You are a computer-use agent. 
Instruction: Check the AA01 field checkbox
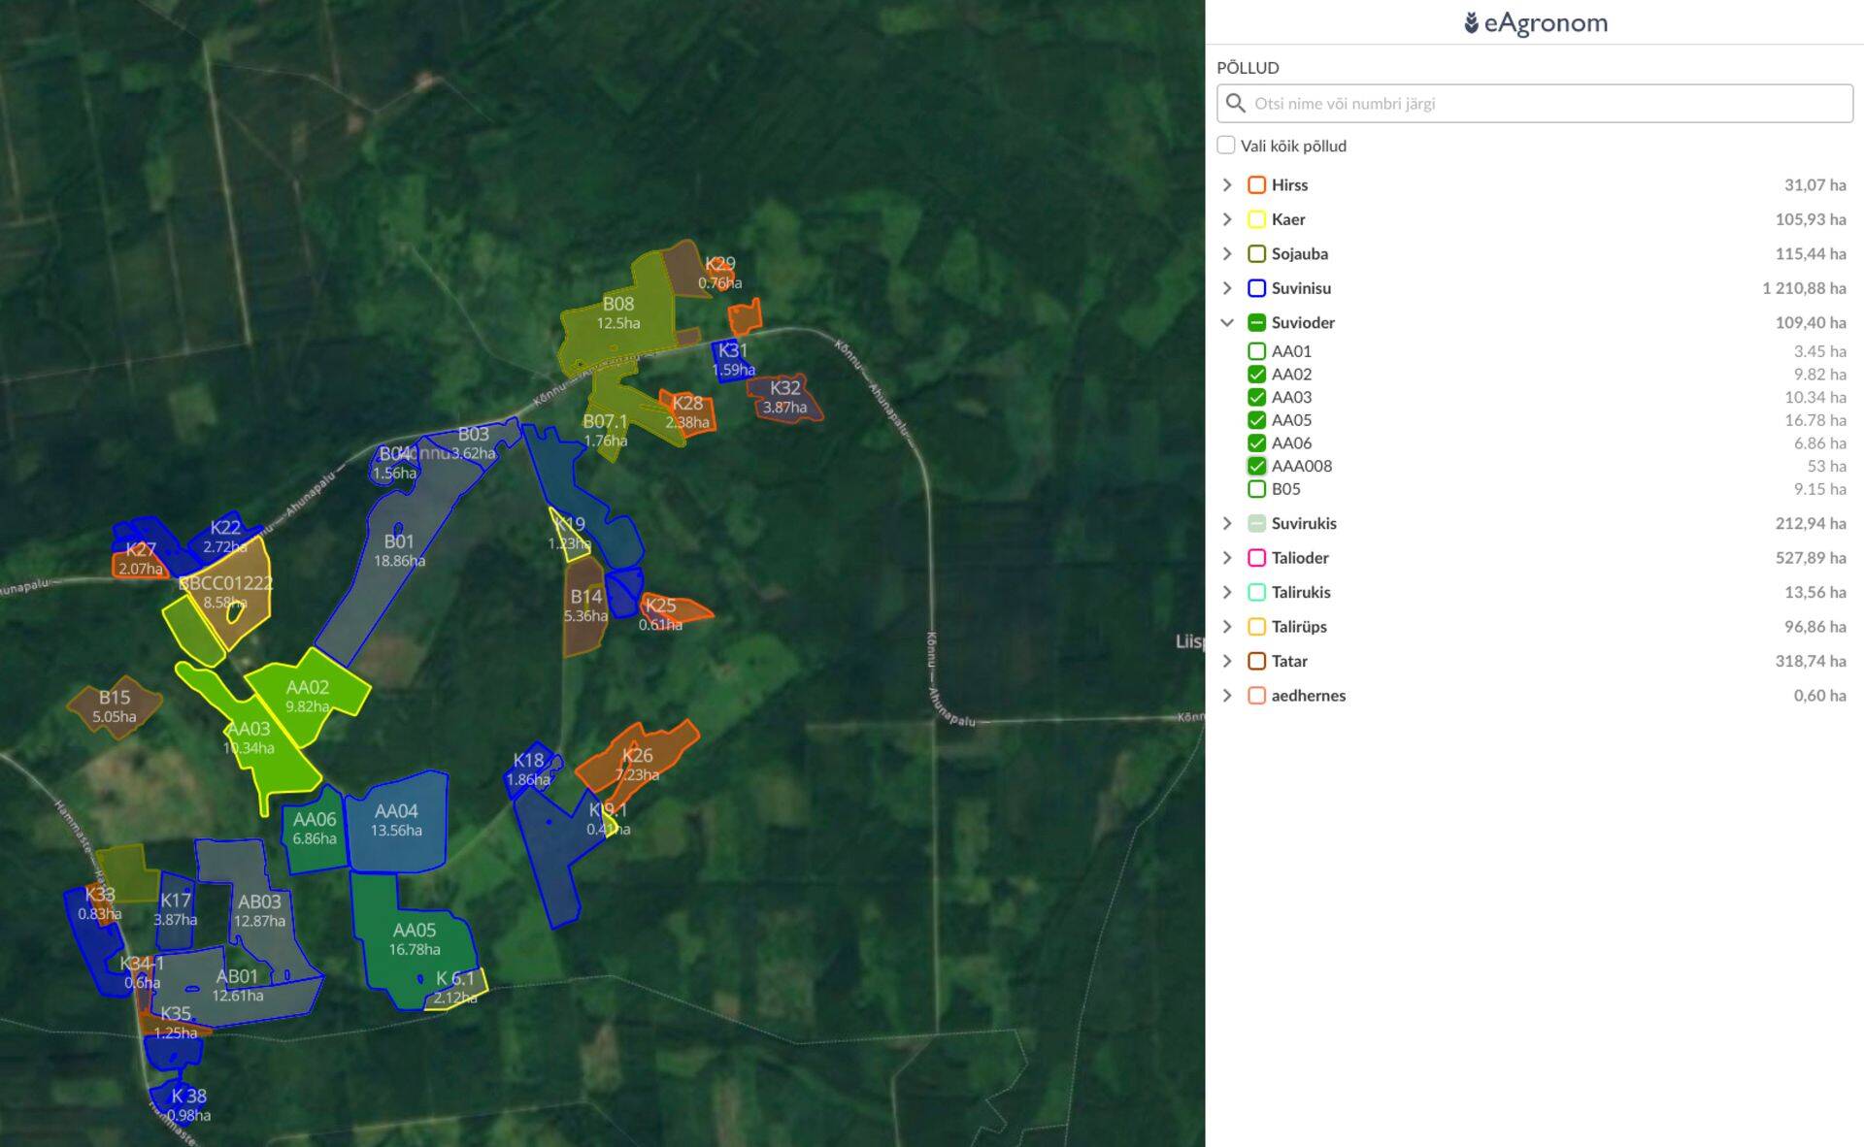pyautogui.click(x=1256, y=351)
